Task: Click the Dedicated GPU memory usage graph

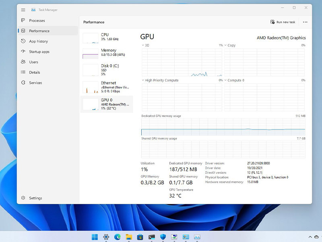Action: (223, 127)
